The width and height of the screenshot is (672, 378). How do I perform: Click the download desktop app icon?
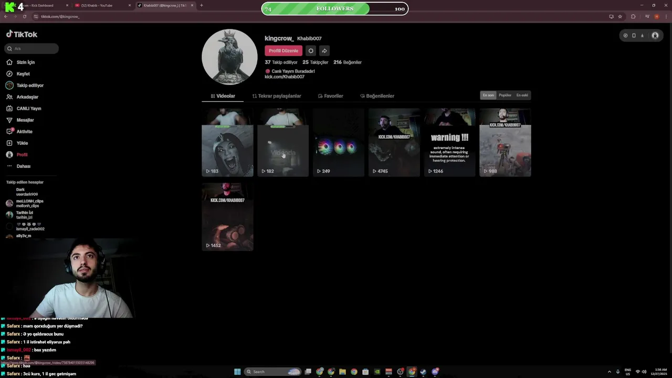coord(642,36)
